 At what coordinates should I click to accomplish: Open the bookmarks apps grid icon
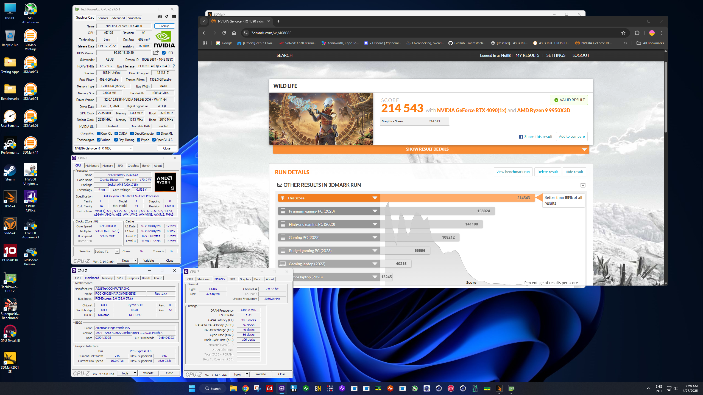[205, 43]
